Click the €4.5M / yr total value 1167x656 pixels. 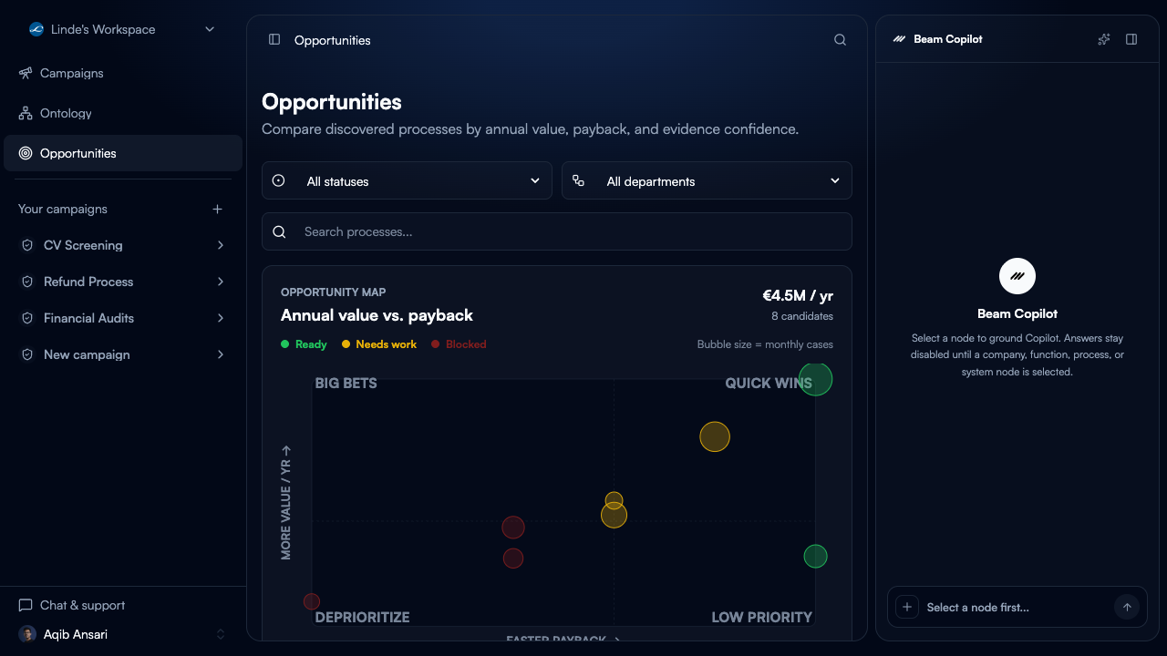click(798, 295)
